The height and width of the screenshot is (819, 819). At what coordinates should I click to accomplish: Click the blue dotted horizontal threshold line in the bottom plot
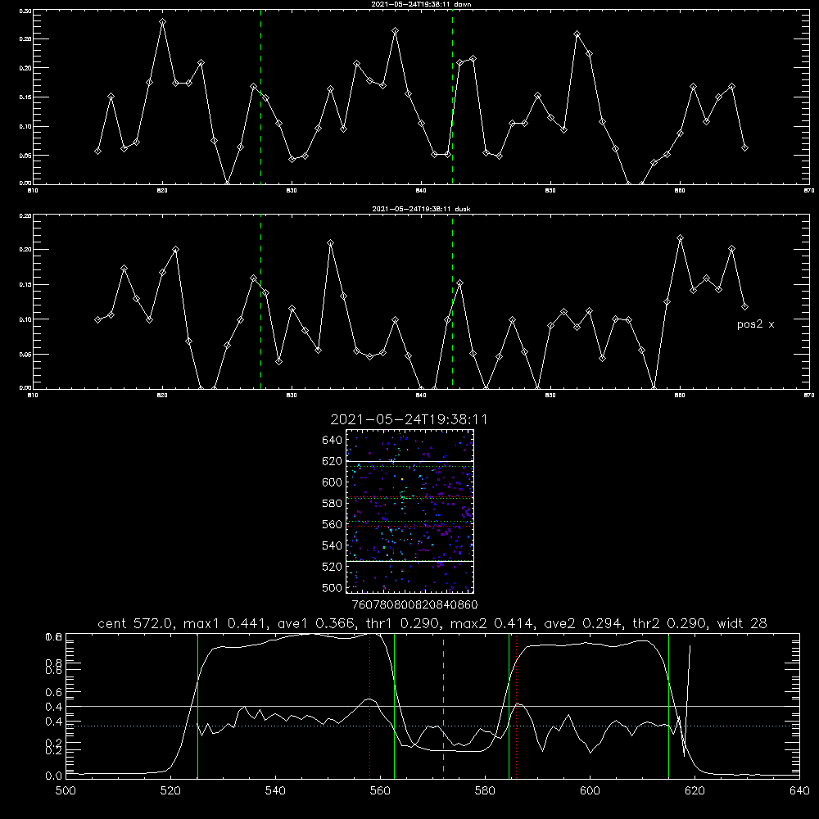432,726
